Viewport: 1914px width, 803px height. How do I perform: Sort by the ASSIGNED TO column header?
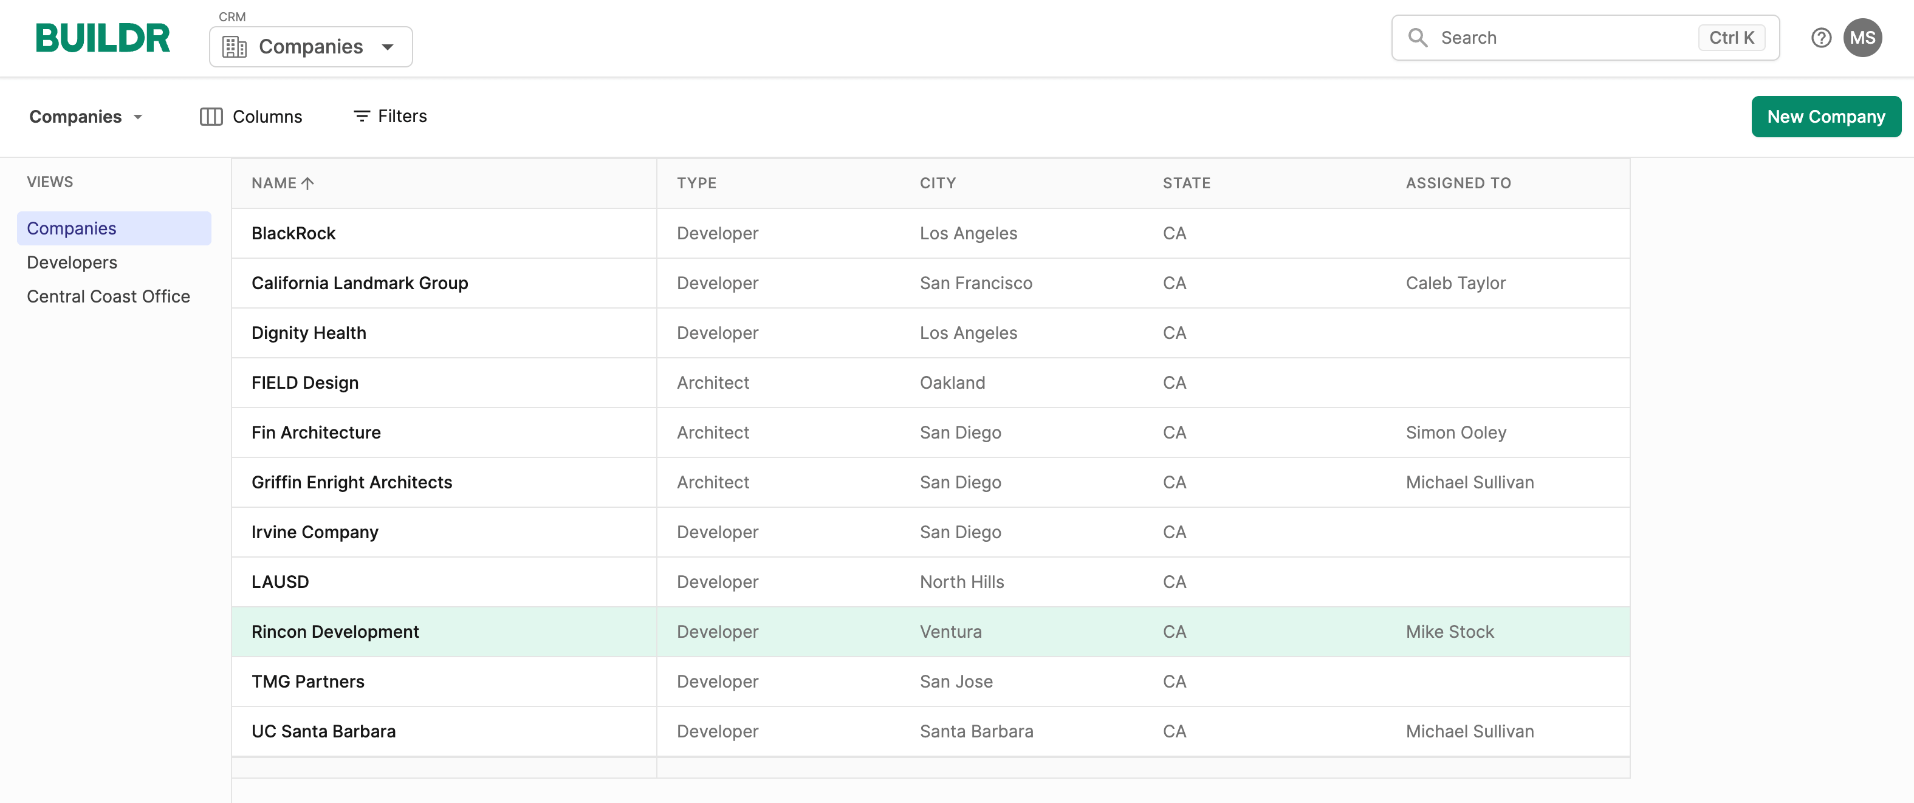click(x=1458, y=183)
